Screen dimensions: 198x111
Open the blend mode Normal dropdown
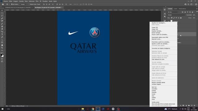coord(177,15)
